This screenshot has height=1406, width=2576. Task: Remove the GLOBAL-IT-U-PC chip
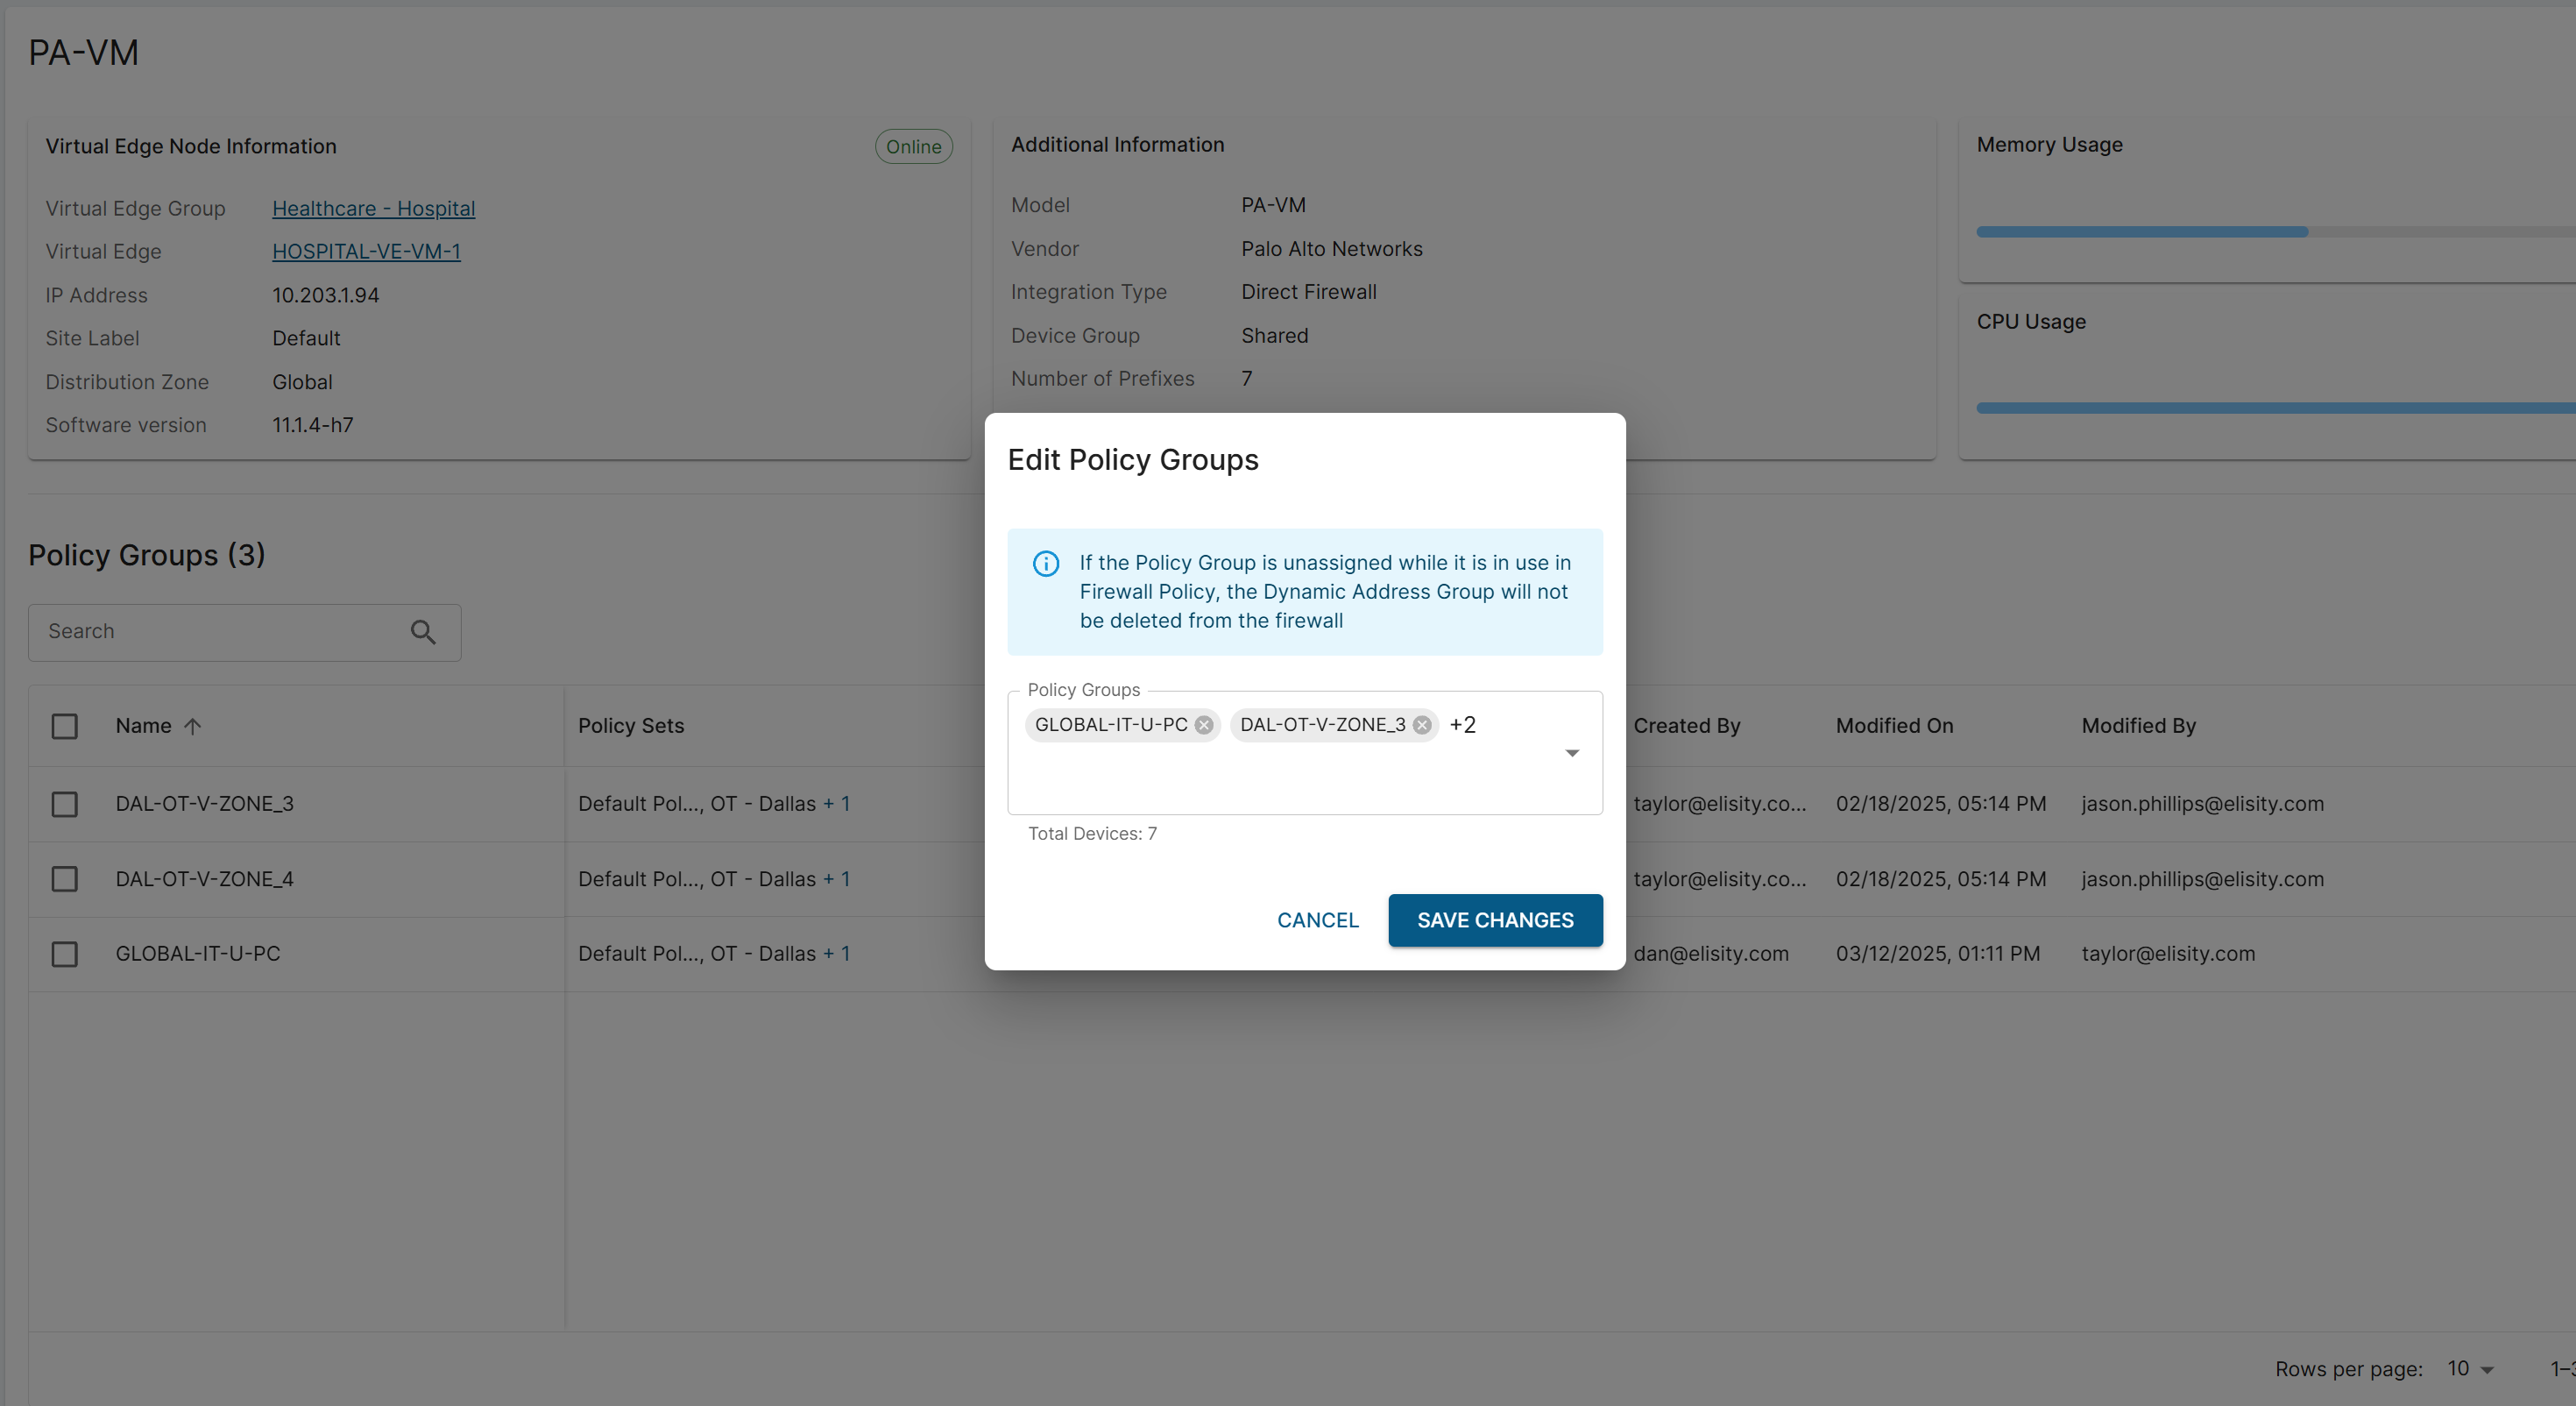(x=1204, y=726)
